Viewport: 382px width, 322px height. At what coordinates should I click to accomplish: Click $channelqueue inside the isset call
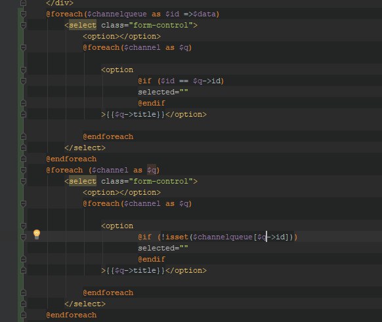[x=223, y=237]
